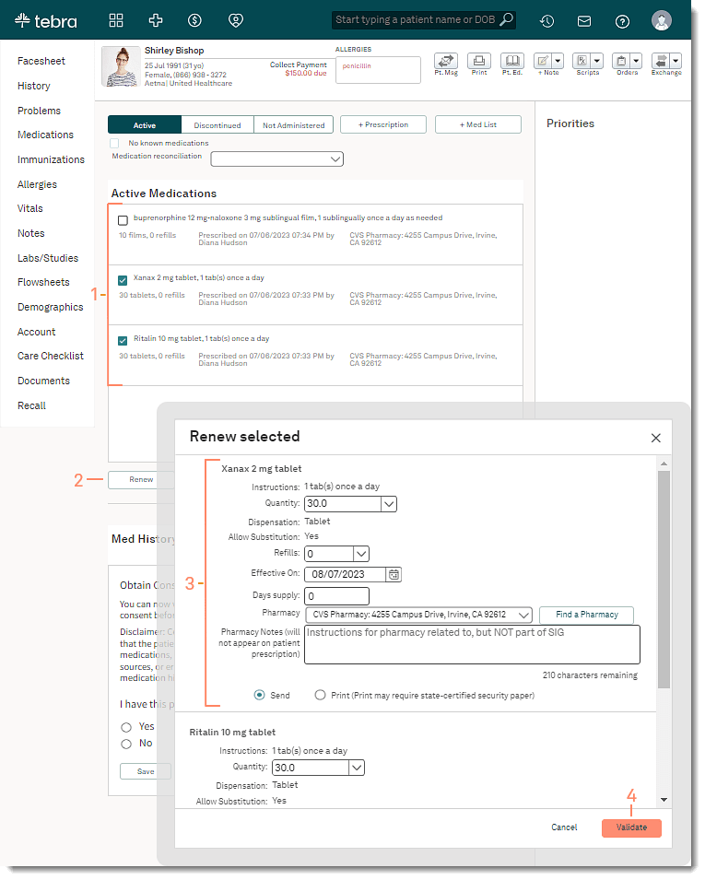Click the + Prescription button

pos(383,124)
